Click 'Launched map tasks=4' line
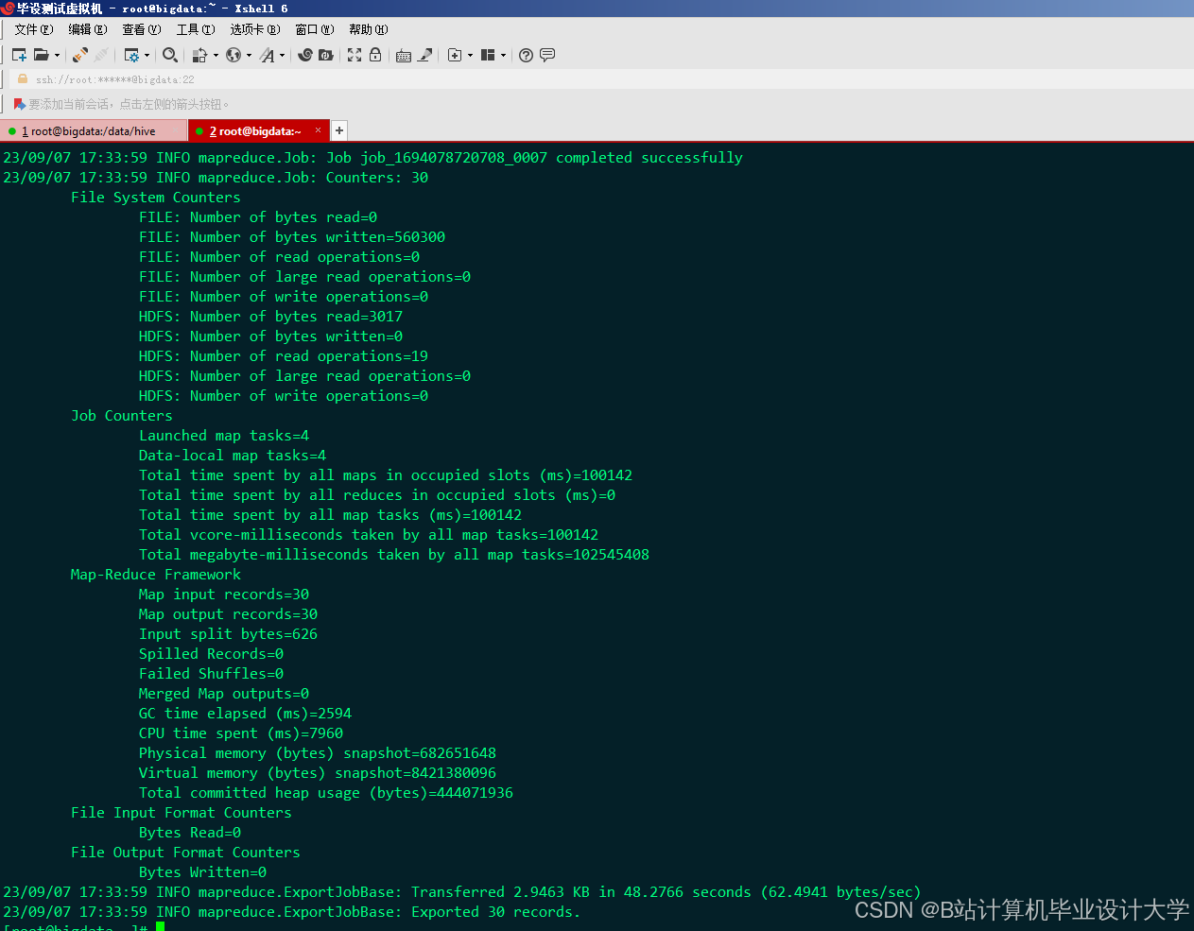This screenshot has height=931, width=1194. pyautogui.click(x=224, y=436)
